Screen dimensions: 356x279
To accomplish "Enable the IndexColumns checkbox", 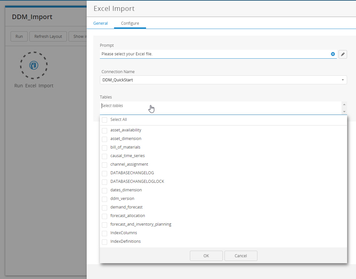I will 104,234.
